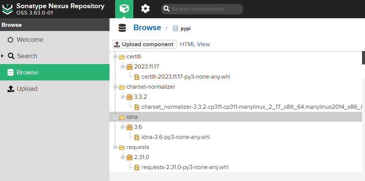Click the Sonatype Nexus logo icon
Viewport: 365px width, 181px height.
tap(7, 9)
